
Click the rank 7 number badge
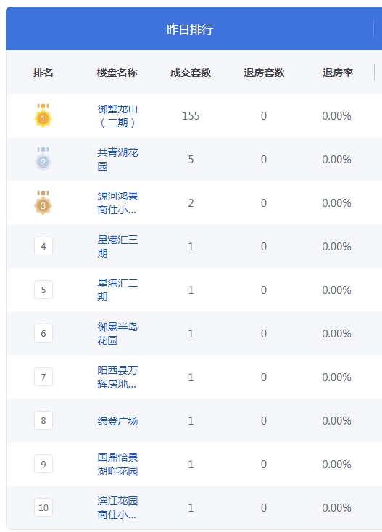[43, 377]
